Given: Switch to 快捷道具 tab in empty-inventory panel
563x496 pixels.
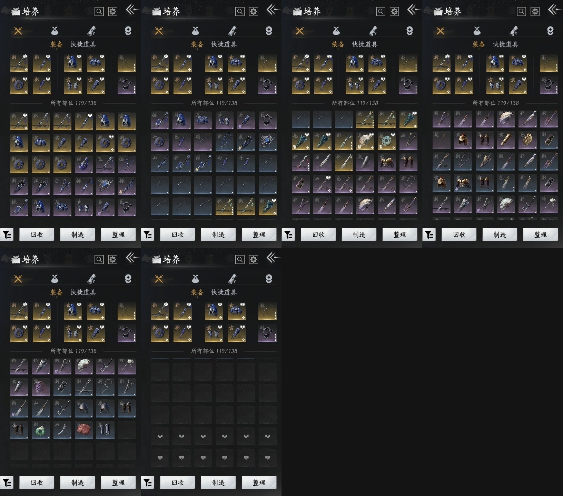Looking at the screenshot, I should click(224, 292).
